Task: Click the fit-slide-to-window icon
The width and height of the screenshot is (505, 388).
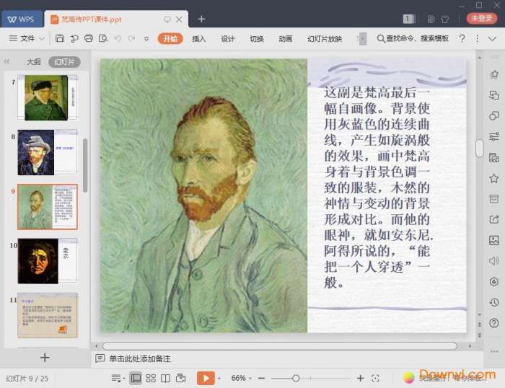Action: coord(375,378)
